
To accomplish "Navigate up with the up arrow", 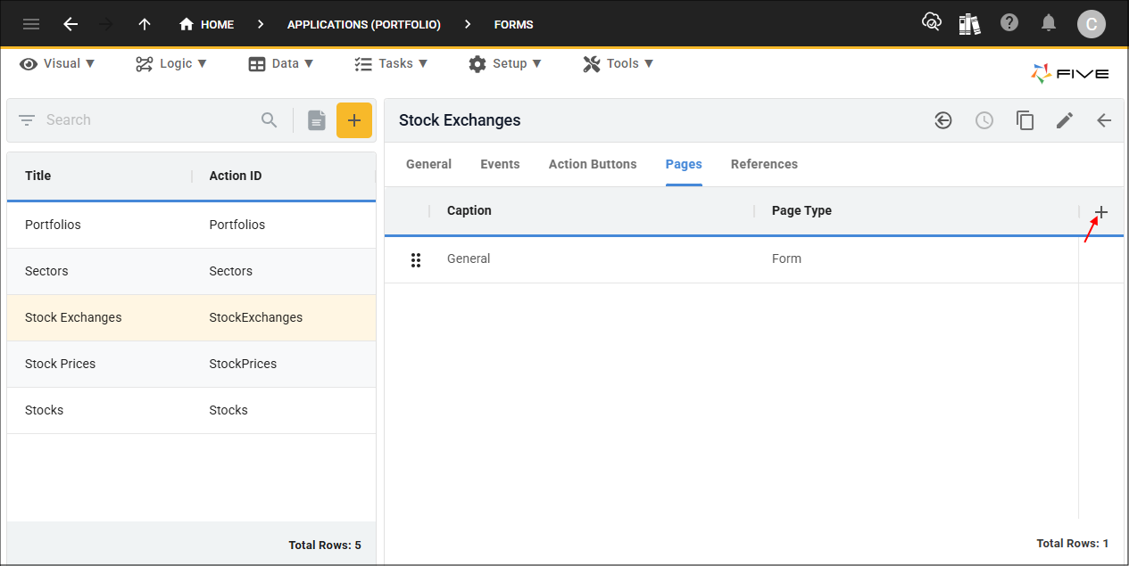I will coord(145,24).
